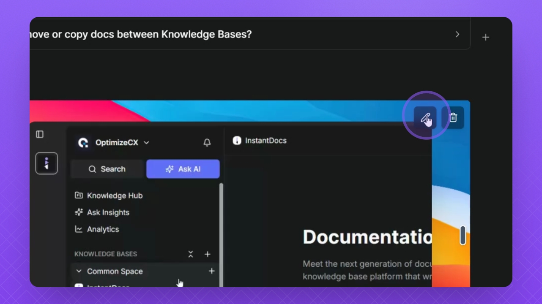Open Ask Insights in the sidebar

[x=102, y=212]
